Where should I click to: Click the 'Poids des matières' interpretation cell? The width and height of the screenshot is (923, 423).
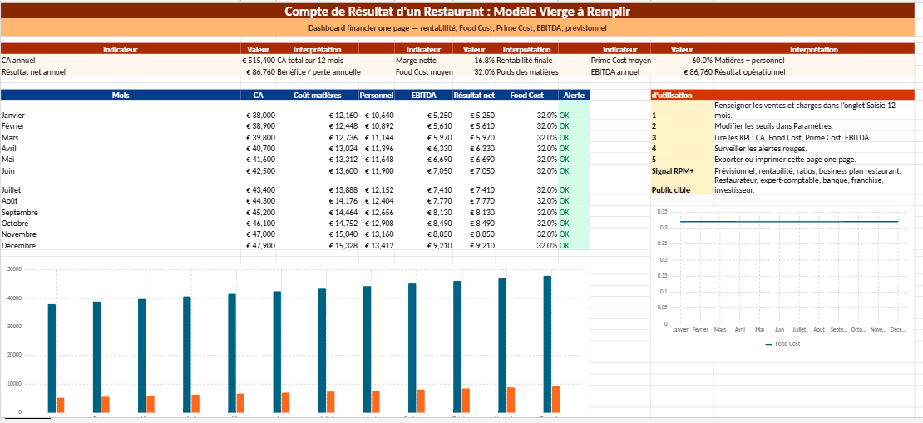527,71
